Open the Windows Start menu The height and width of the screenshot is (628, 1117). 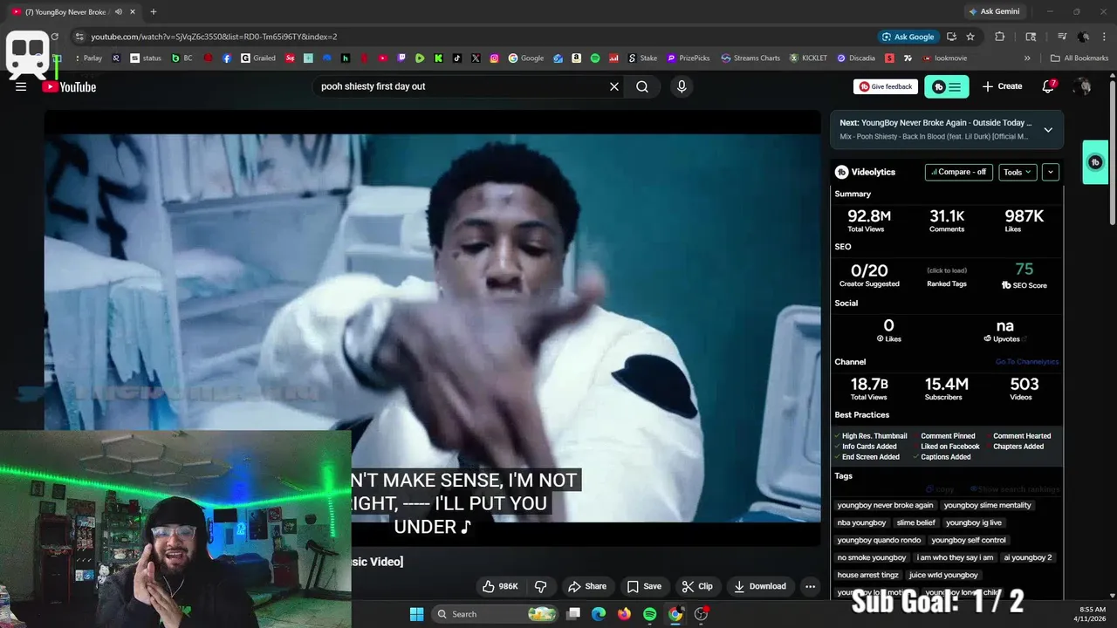[416, 614]
